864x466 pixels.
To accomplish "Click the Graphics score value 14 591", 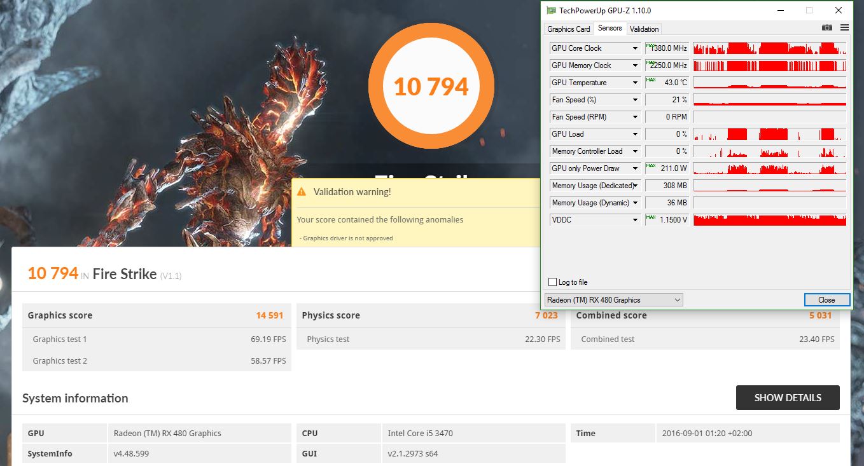I will 270,315.
